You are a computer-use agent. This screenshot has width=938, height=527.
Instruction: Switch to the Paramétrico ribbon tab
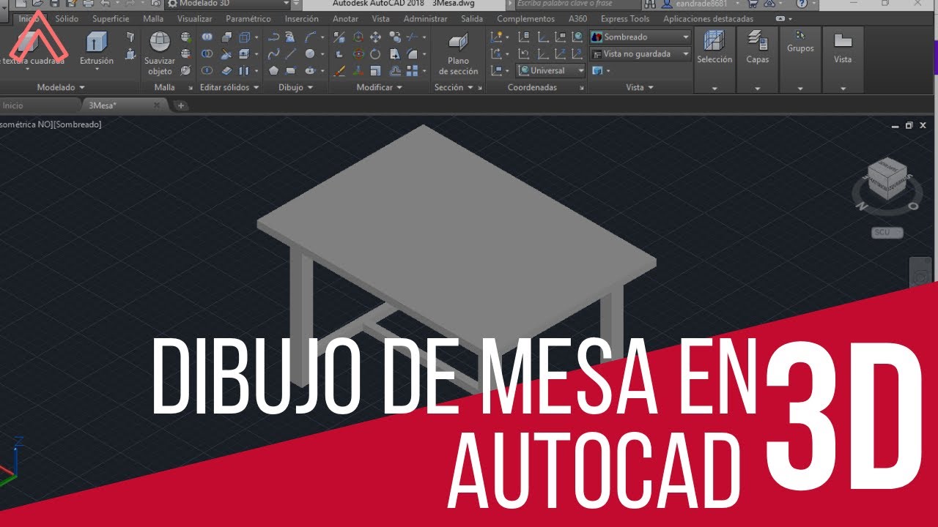[248, 19]
